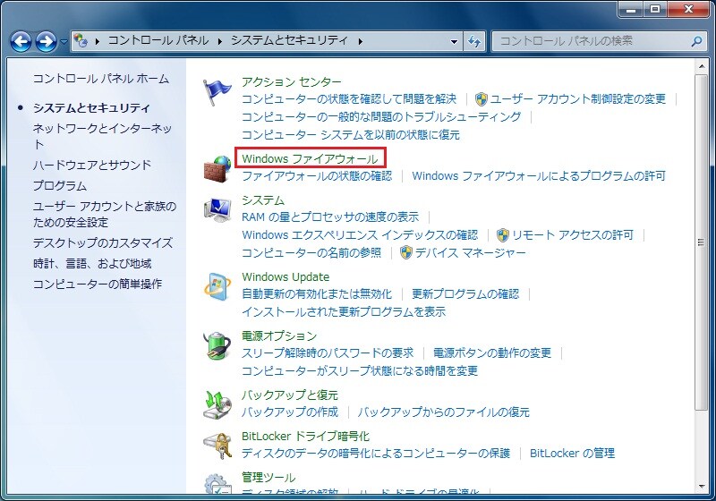The height and width of the screenshot is (501, 716).
Task: Open バックアップと復元 heading link
Action: 290,395
